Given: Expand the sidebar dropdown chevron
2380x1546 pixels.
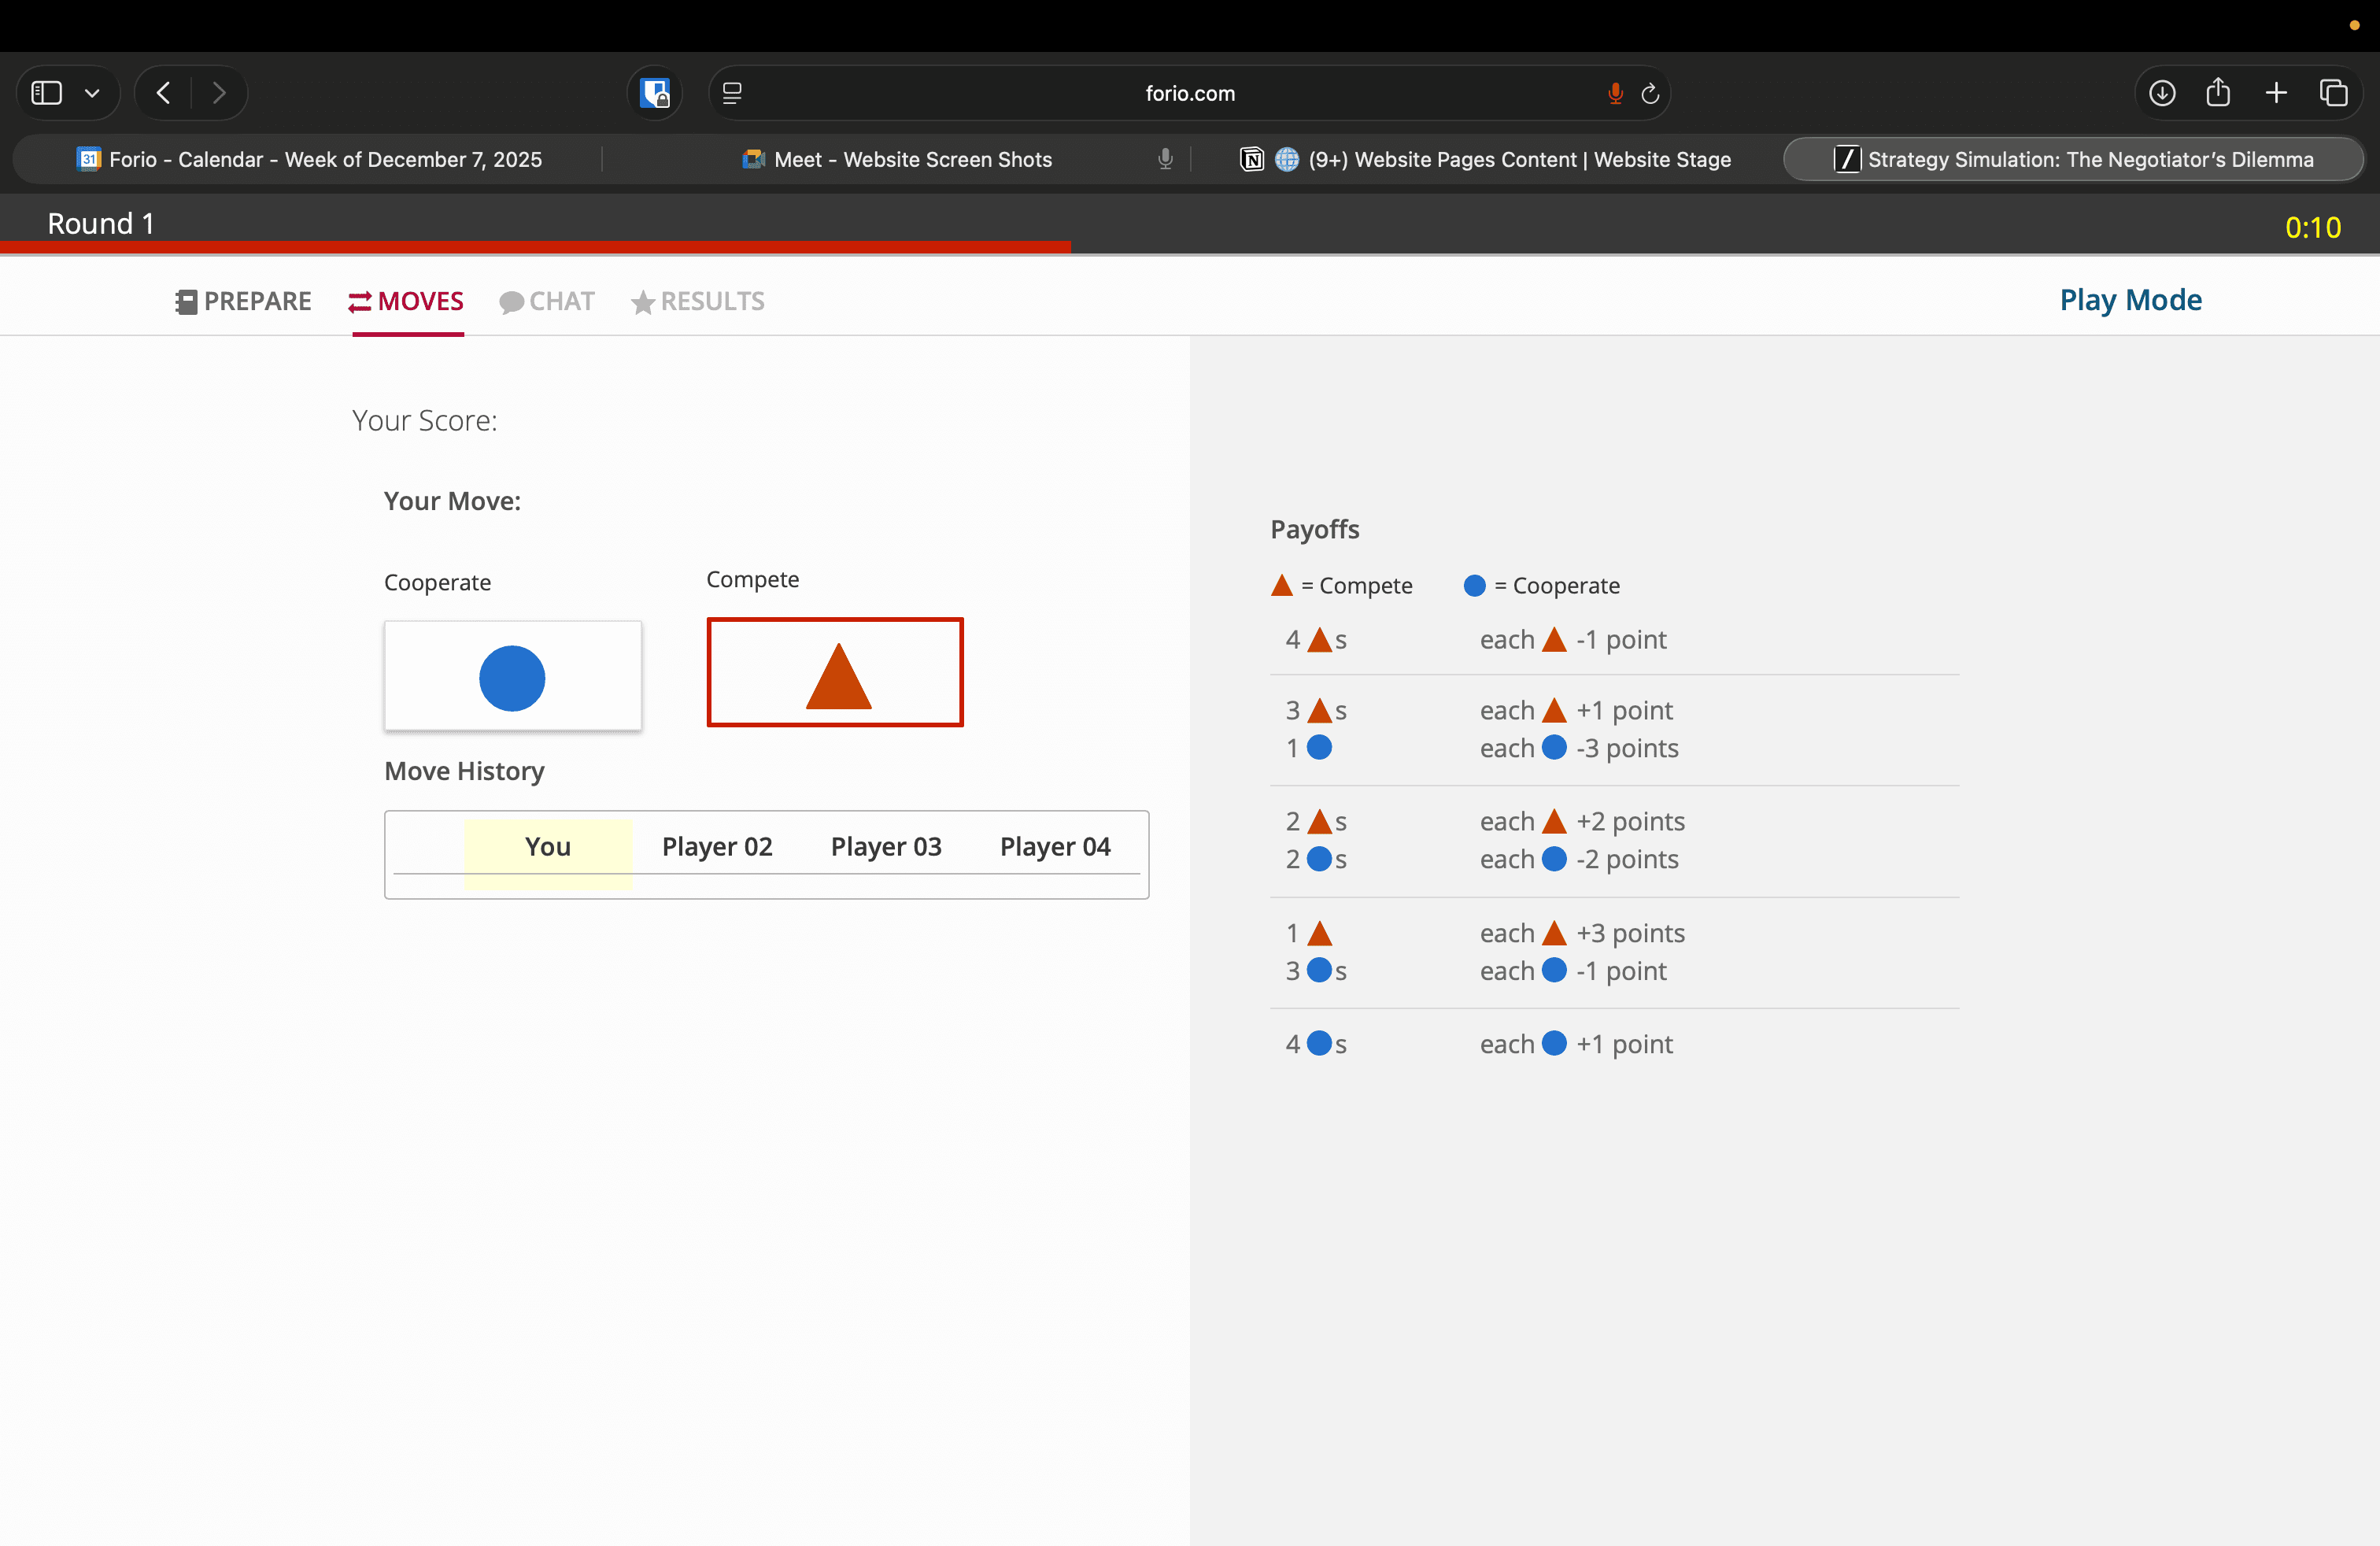Looking at the screenshot, I should click(x=92, y=93).
